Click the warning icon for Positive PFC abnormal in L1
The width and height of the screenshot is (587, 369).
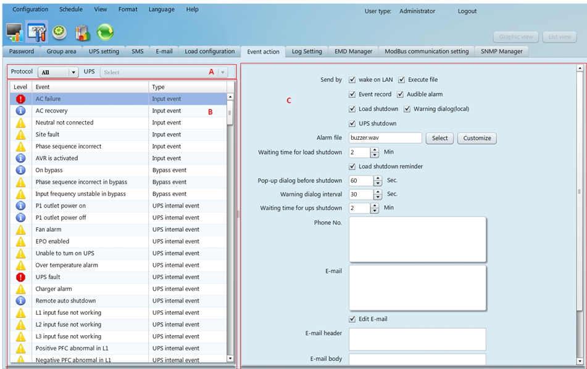(20, 349)
